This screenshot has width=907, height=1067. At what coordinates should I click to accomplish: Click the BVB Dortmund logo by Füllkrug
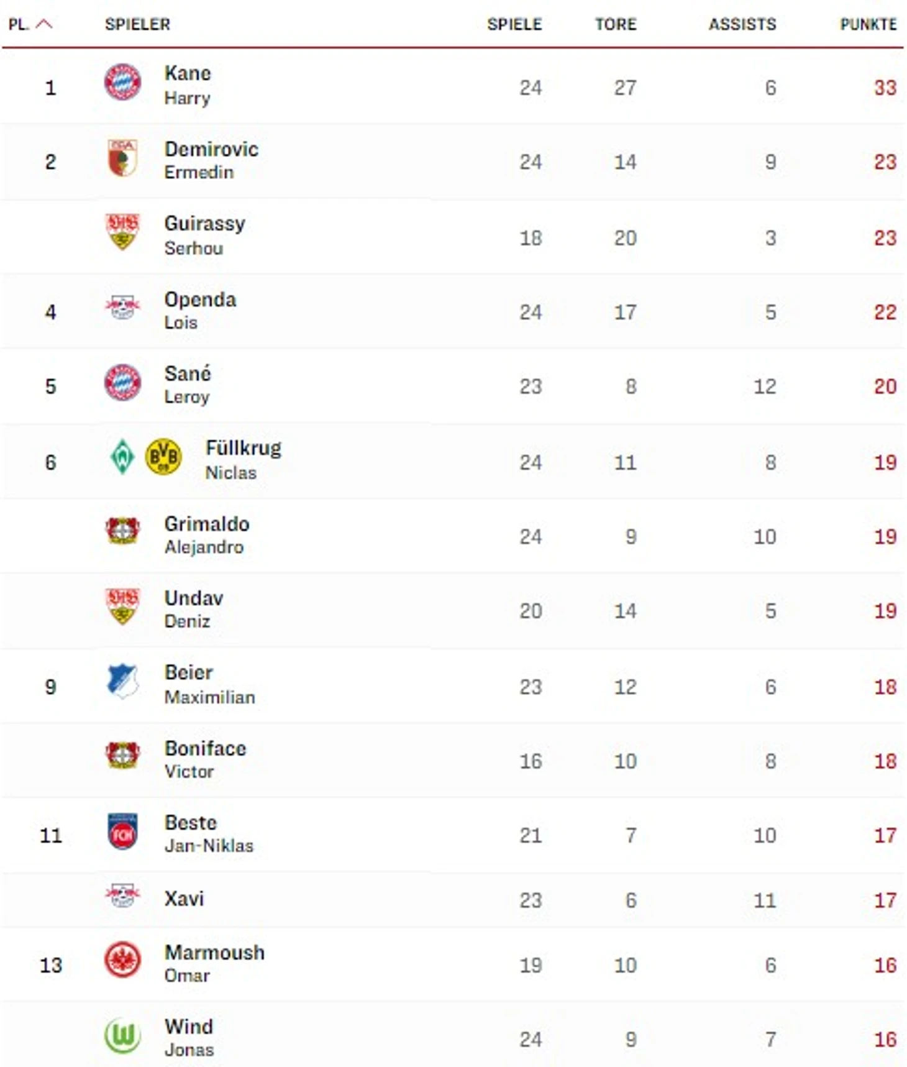pos(163,457)
